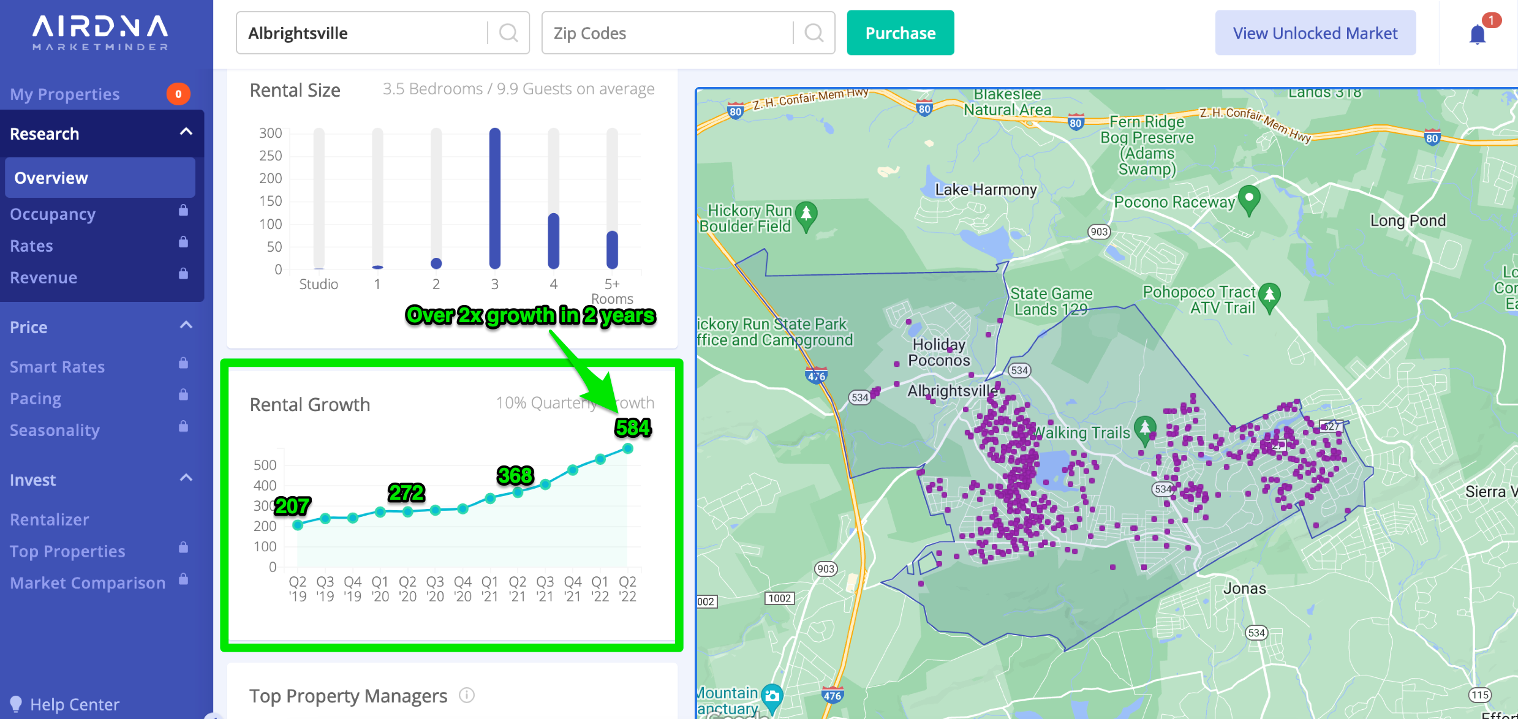Screen dimensions: 1518x719
Task: Click the Help Center lightbulb icon
Action: pos(16,704)
